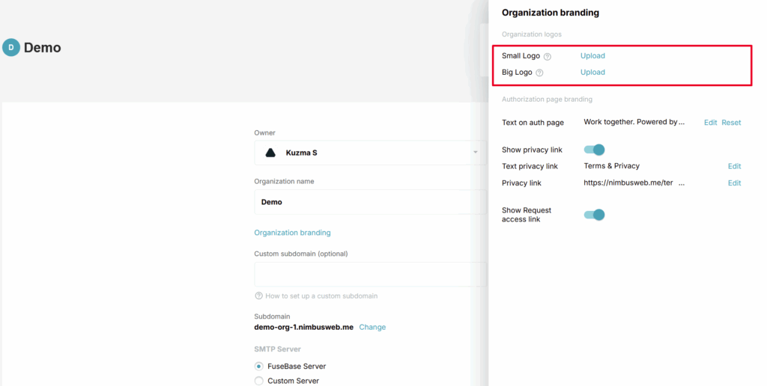Viewport: 767px width, 386px height.
Task: Reset the auth page text
Action: coord(731,123)
